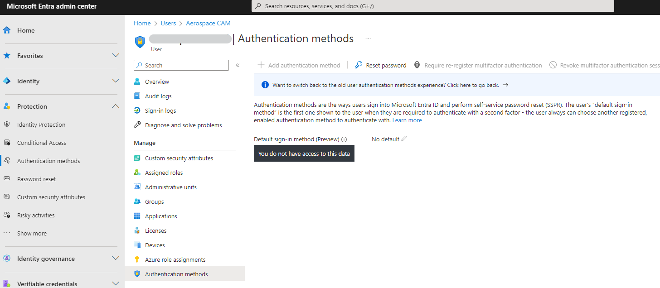This screenshot has height=288, width=660.
Task: Click the Identity Protection shield icon
Action: click(7, 125)
